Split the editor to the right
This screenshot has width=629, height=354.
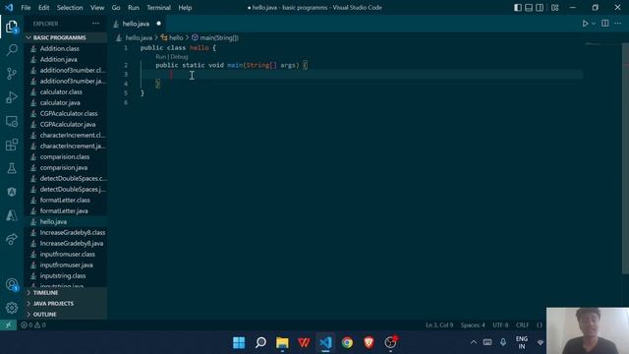pyautogui.click(x=605, y=24)
